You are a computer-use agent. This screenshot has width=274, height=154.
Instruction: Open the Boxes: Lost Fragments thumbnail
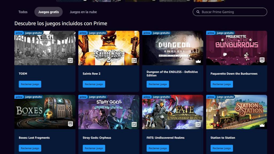click(45, 112)
